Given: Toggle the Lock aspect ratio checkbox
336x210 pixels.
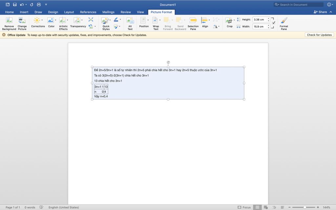Looking at the screenshot, I should [274, 23].
